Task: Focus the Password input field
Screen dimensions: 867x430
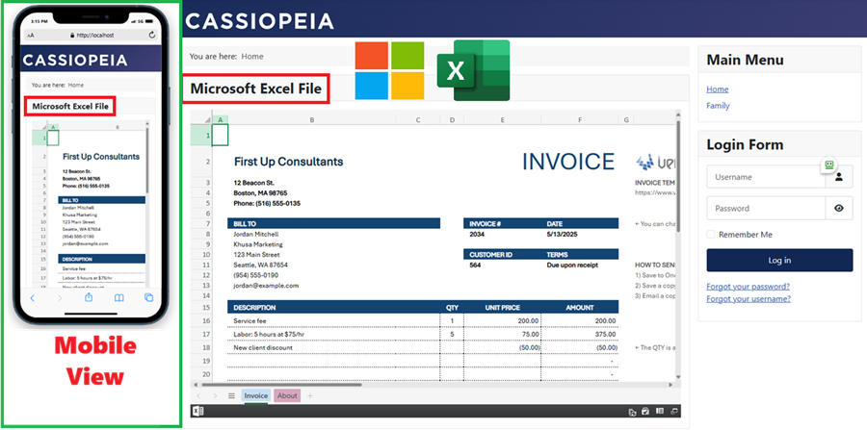Action: [766, 208]
